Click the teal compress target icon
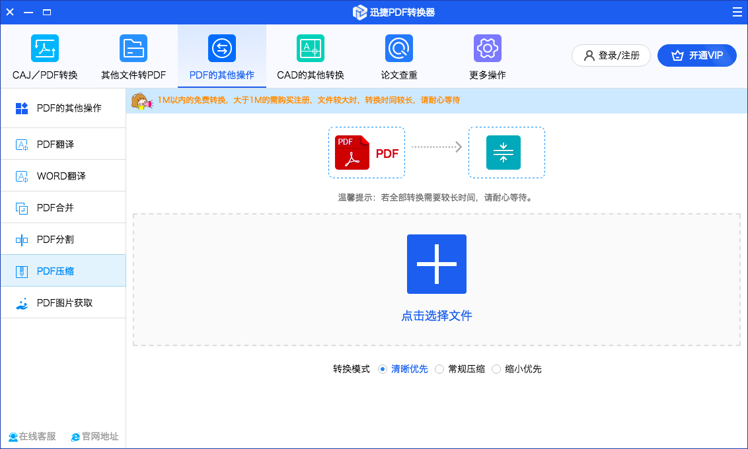748x449 pixels. coord(504,153)
